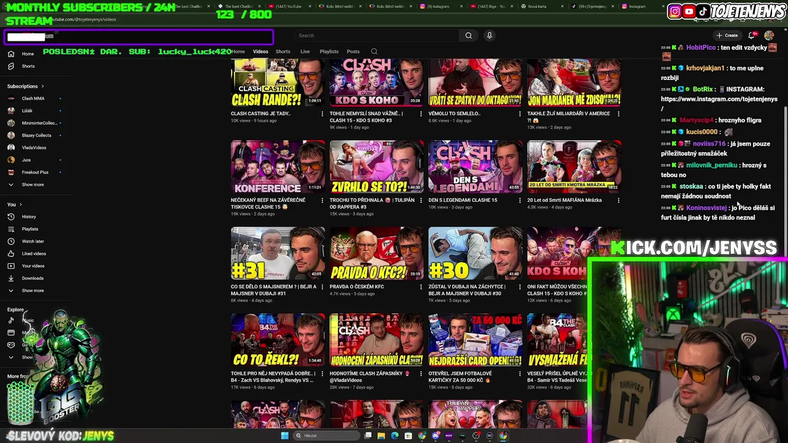Screen dimensions: 788x443
Task: Open Playlists from the You section
Action: [30, 229]
